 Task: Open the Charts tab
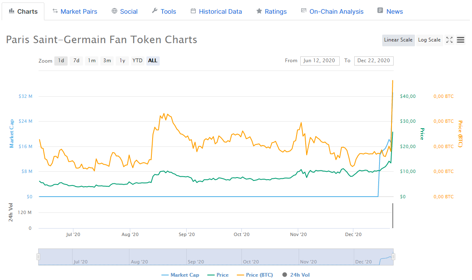[23, 12]
